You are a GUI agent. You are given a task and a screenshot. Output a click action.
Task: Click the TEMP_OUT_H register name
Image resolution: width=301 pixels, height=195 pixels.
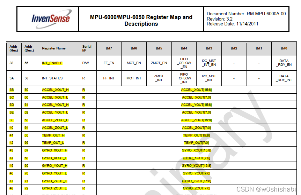point(53,135)
